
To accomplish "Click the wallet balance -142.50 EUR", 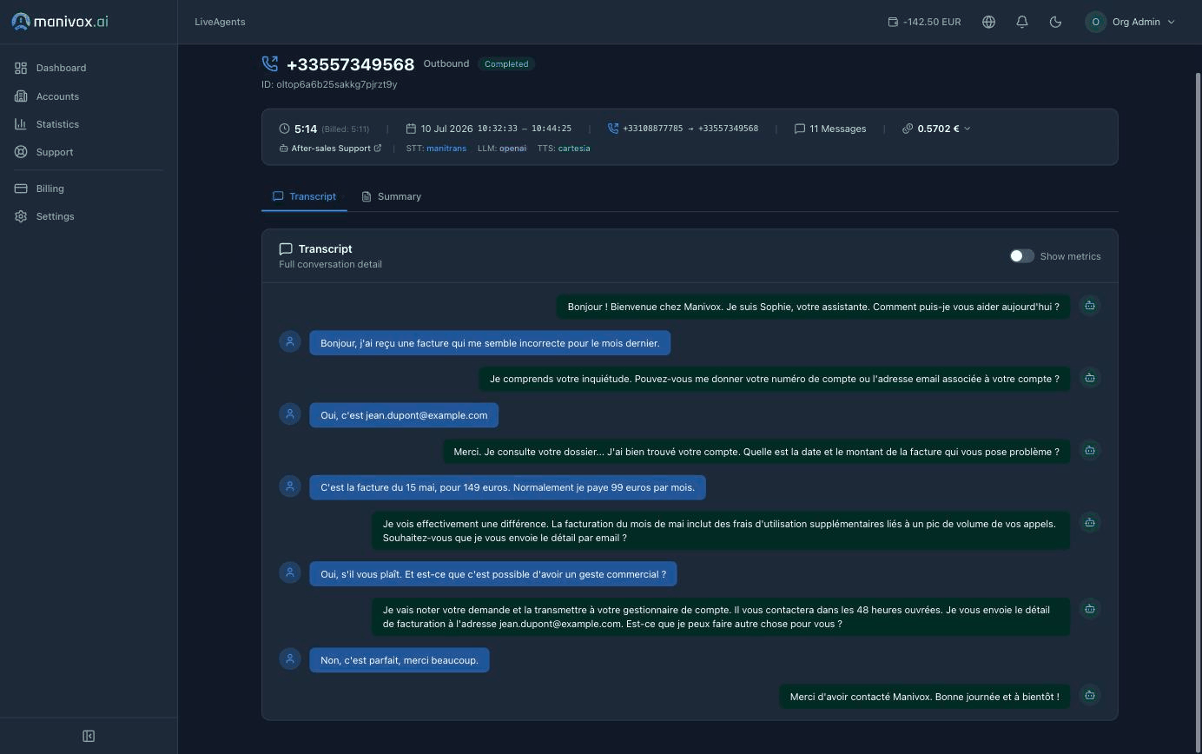I will coord(924,22).
